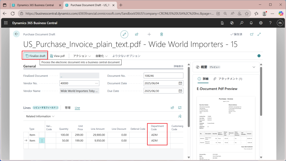Image resolution: width=286 pixels, height=161 pixels.
Task: Switch to the 詳細 tab
Action: 203,79
